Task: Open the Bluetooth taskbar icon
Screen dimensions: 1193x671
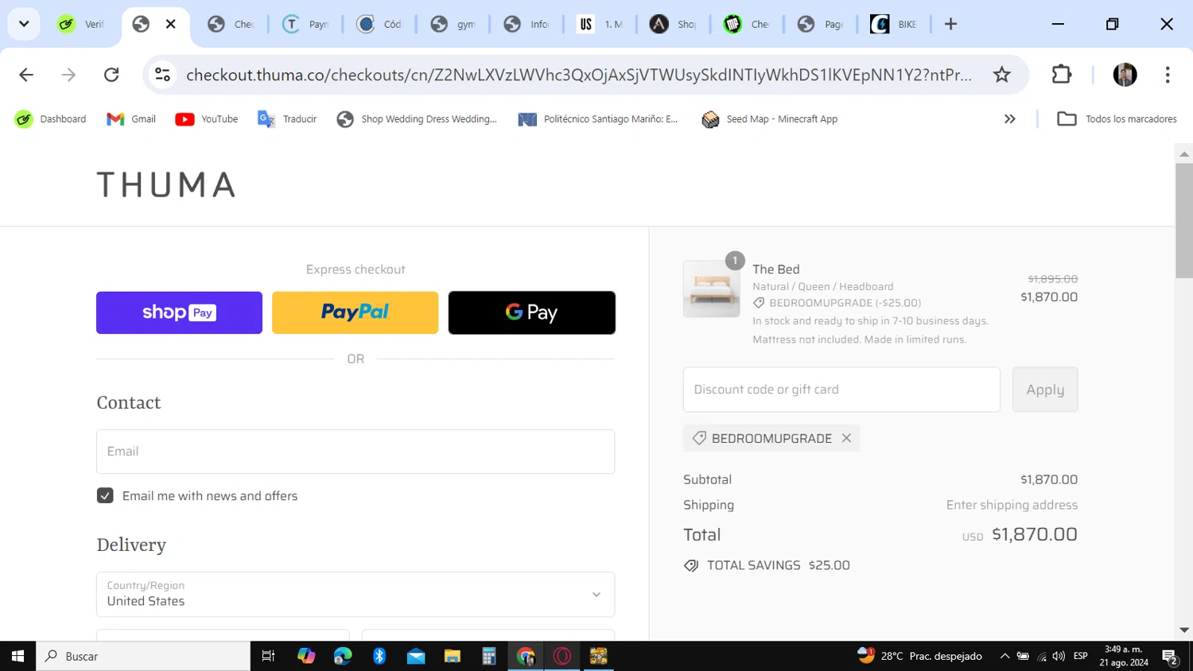Action: pyautogui.click(x=379, y=656)
